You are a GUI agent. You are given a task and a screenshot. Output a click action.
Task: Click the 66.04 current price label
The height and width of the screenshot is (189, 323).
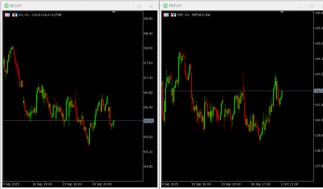coord(149,121)
